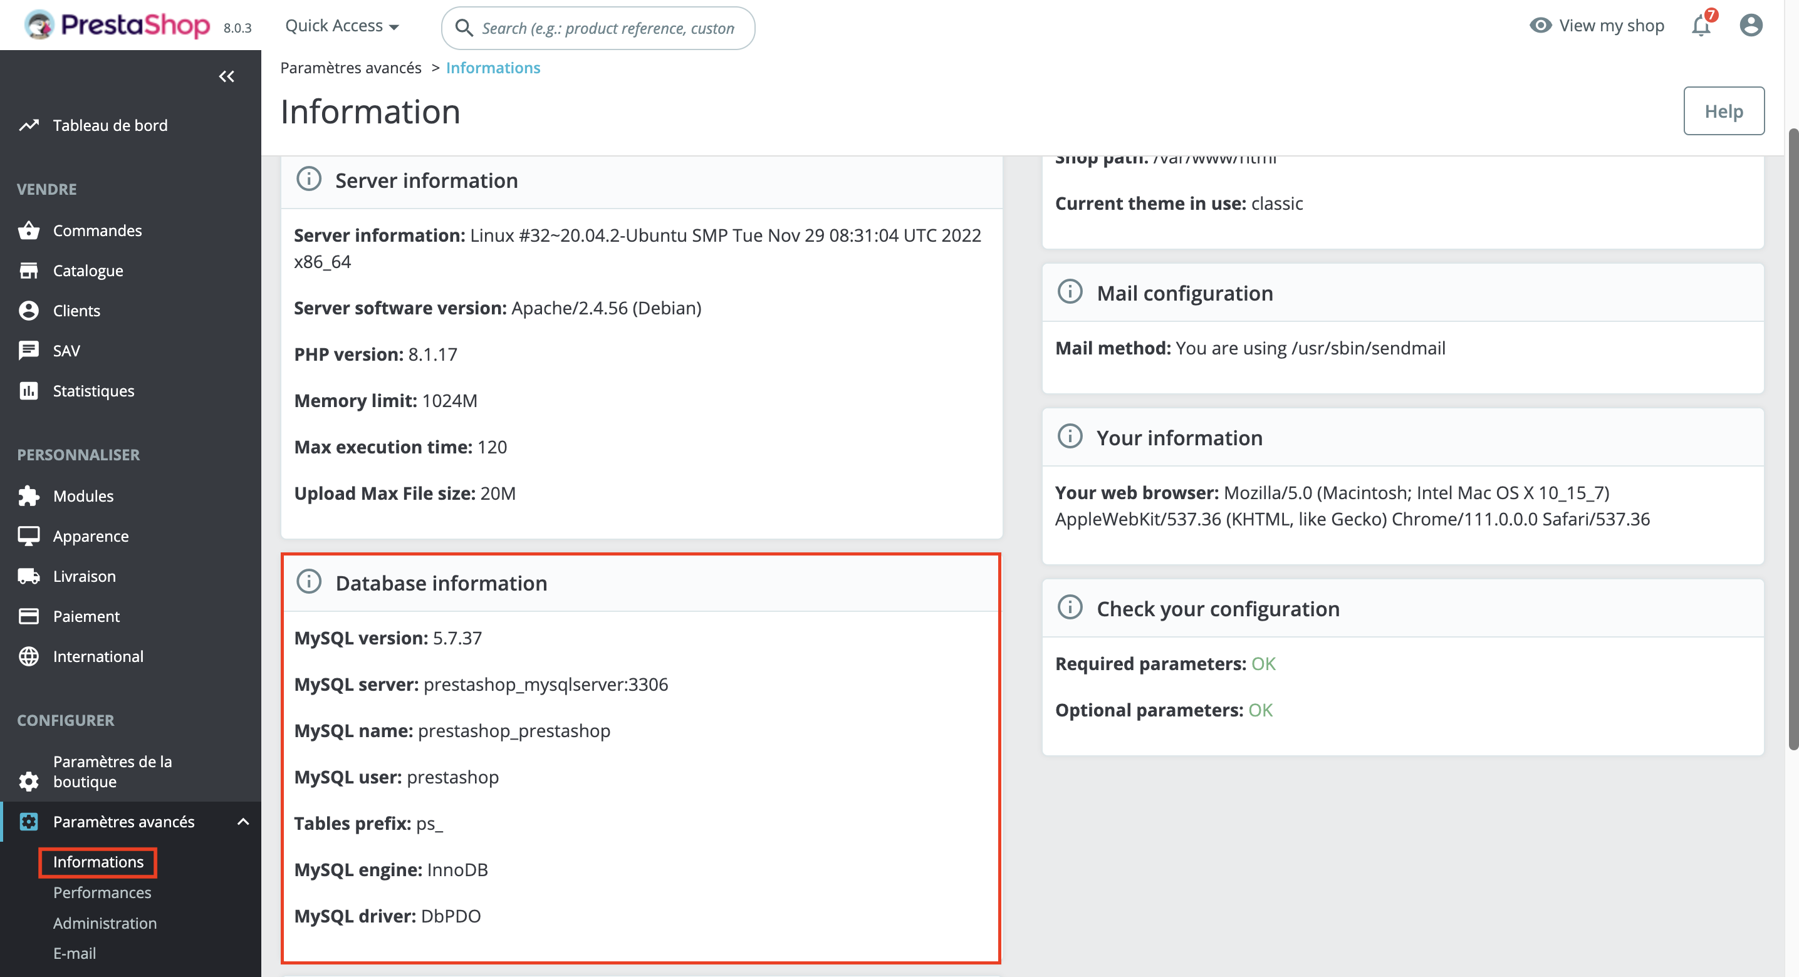Viewport: 1799px width, 977px height.
Task: Click the Paiement credit card icon
Action: [x=29, y=616]
